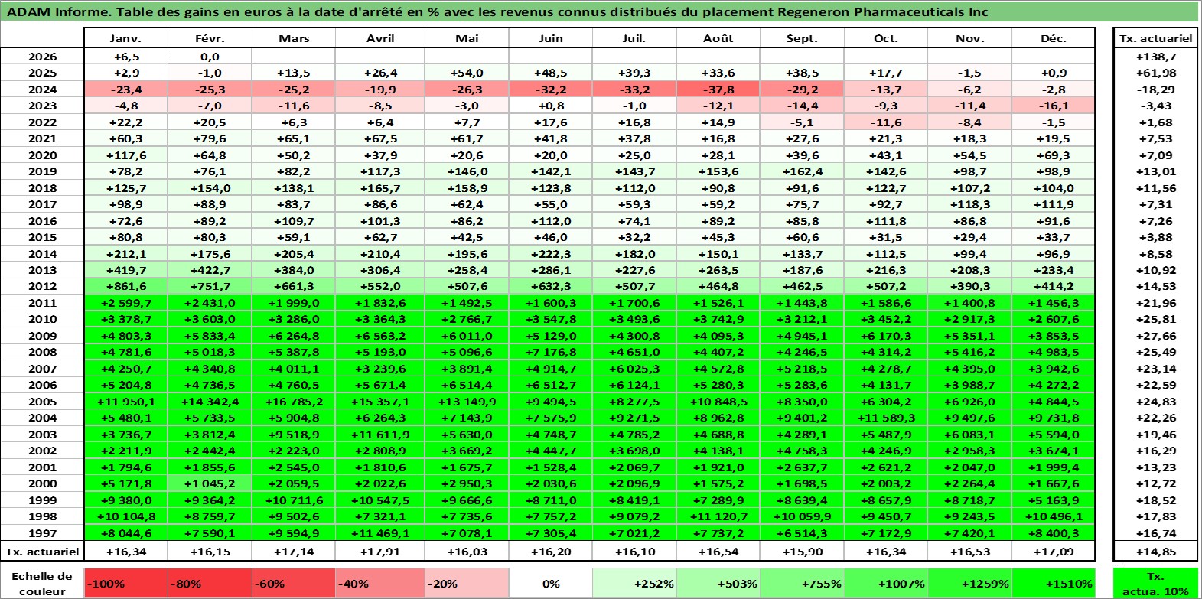Select the dark red '-37,8' cell

(x=718, y=90)
